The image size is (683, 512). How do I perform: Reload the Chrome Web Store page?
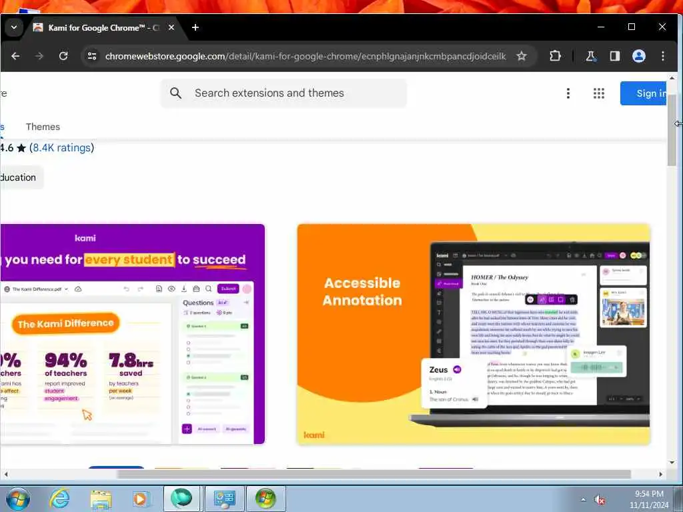pyautogui.click(x=63, y=56)
